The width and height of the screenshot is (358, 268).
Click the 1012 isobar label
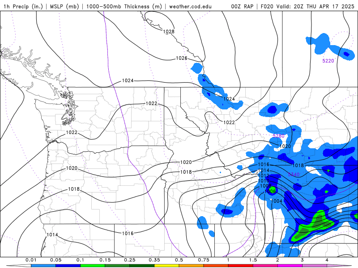[x=264, y=176]
